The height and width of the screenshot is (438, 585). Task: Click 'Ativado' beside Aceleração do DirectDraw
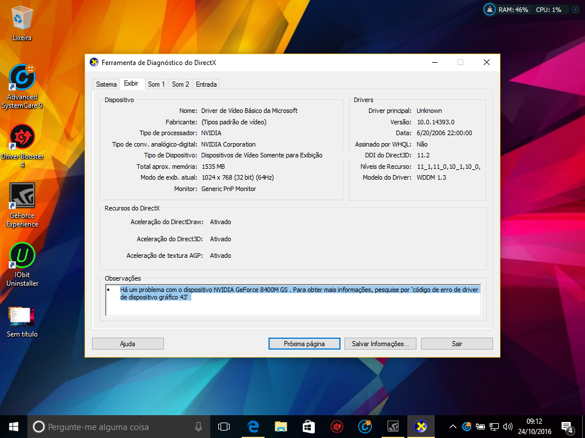coord(220,222)
